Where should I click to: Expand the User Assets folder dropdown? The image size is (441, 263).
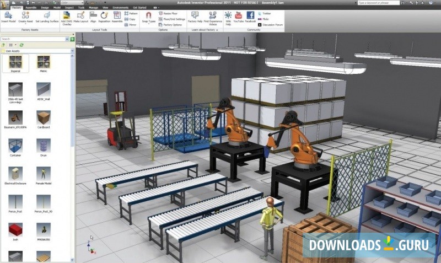pyautogui.click(x=72, y=51)
